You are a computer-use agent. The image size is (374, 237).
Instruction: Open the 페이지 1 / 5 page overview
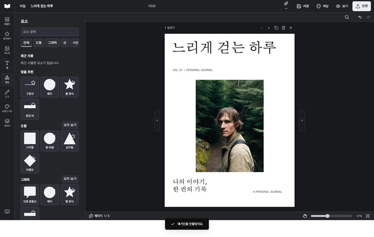tap(99, 216)
